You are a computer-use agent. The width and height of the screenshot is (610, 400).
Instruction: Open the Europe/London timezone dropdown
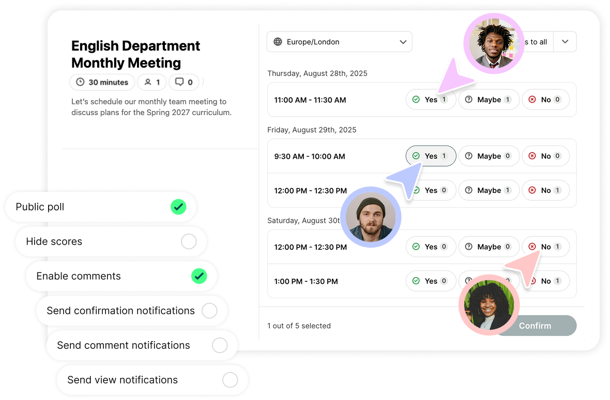point(339,42)
